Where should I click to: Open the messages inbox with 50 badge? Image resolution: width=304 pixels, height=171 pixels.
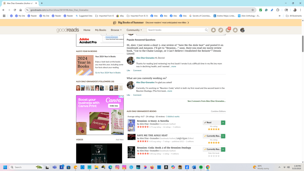tap(228, 30)
